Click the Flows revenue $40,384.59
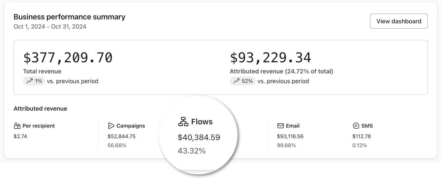This screenshot has width=441, height=179. click(x=199, y=137)
